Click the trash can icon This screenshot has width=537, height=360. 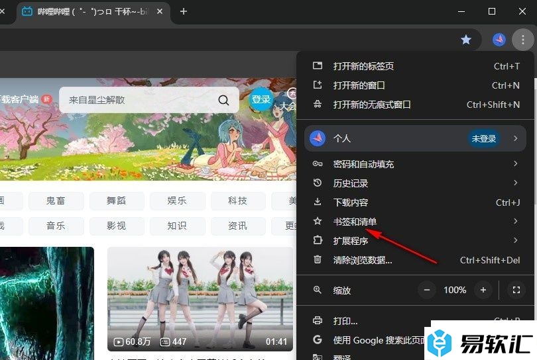pos(318,259)
